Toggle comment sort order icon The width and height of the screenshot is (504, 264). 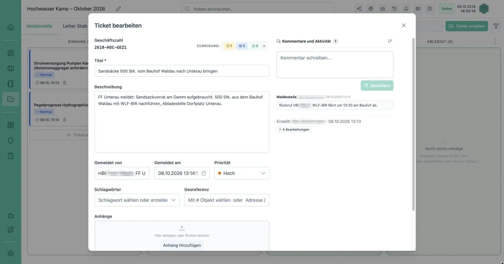pyautogui.click(x=390, y=41)
